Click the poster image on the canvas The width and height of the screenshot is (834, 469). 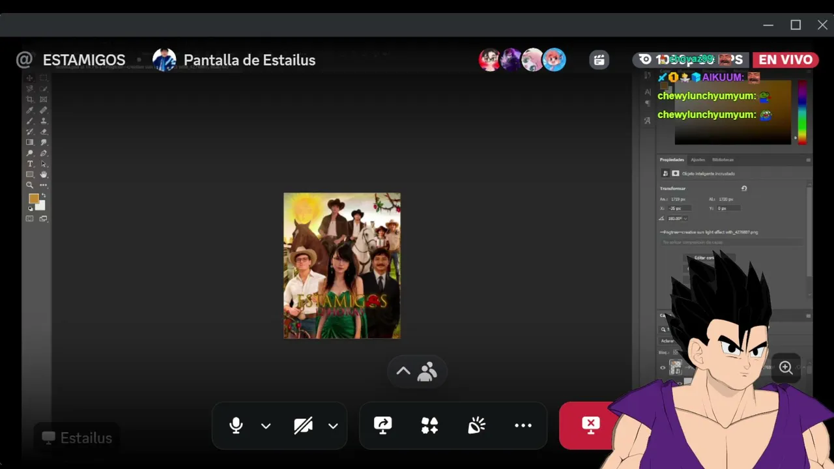tap(342, 266)
